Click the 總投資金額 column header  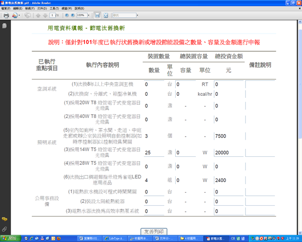pyautogui.click(x=229, y=56)
